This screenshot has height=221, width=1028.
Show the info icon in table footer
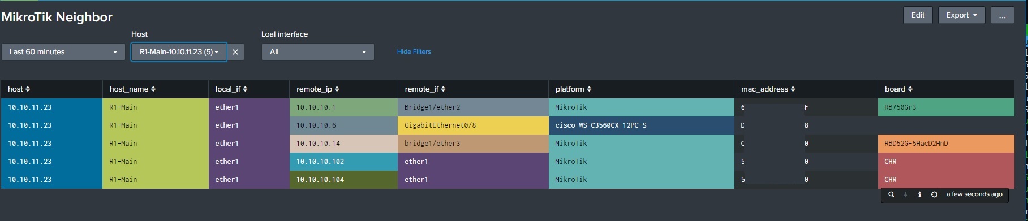click(x=919, y=194)
